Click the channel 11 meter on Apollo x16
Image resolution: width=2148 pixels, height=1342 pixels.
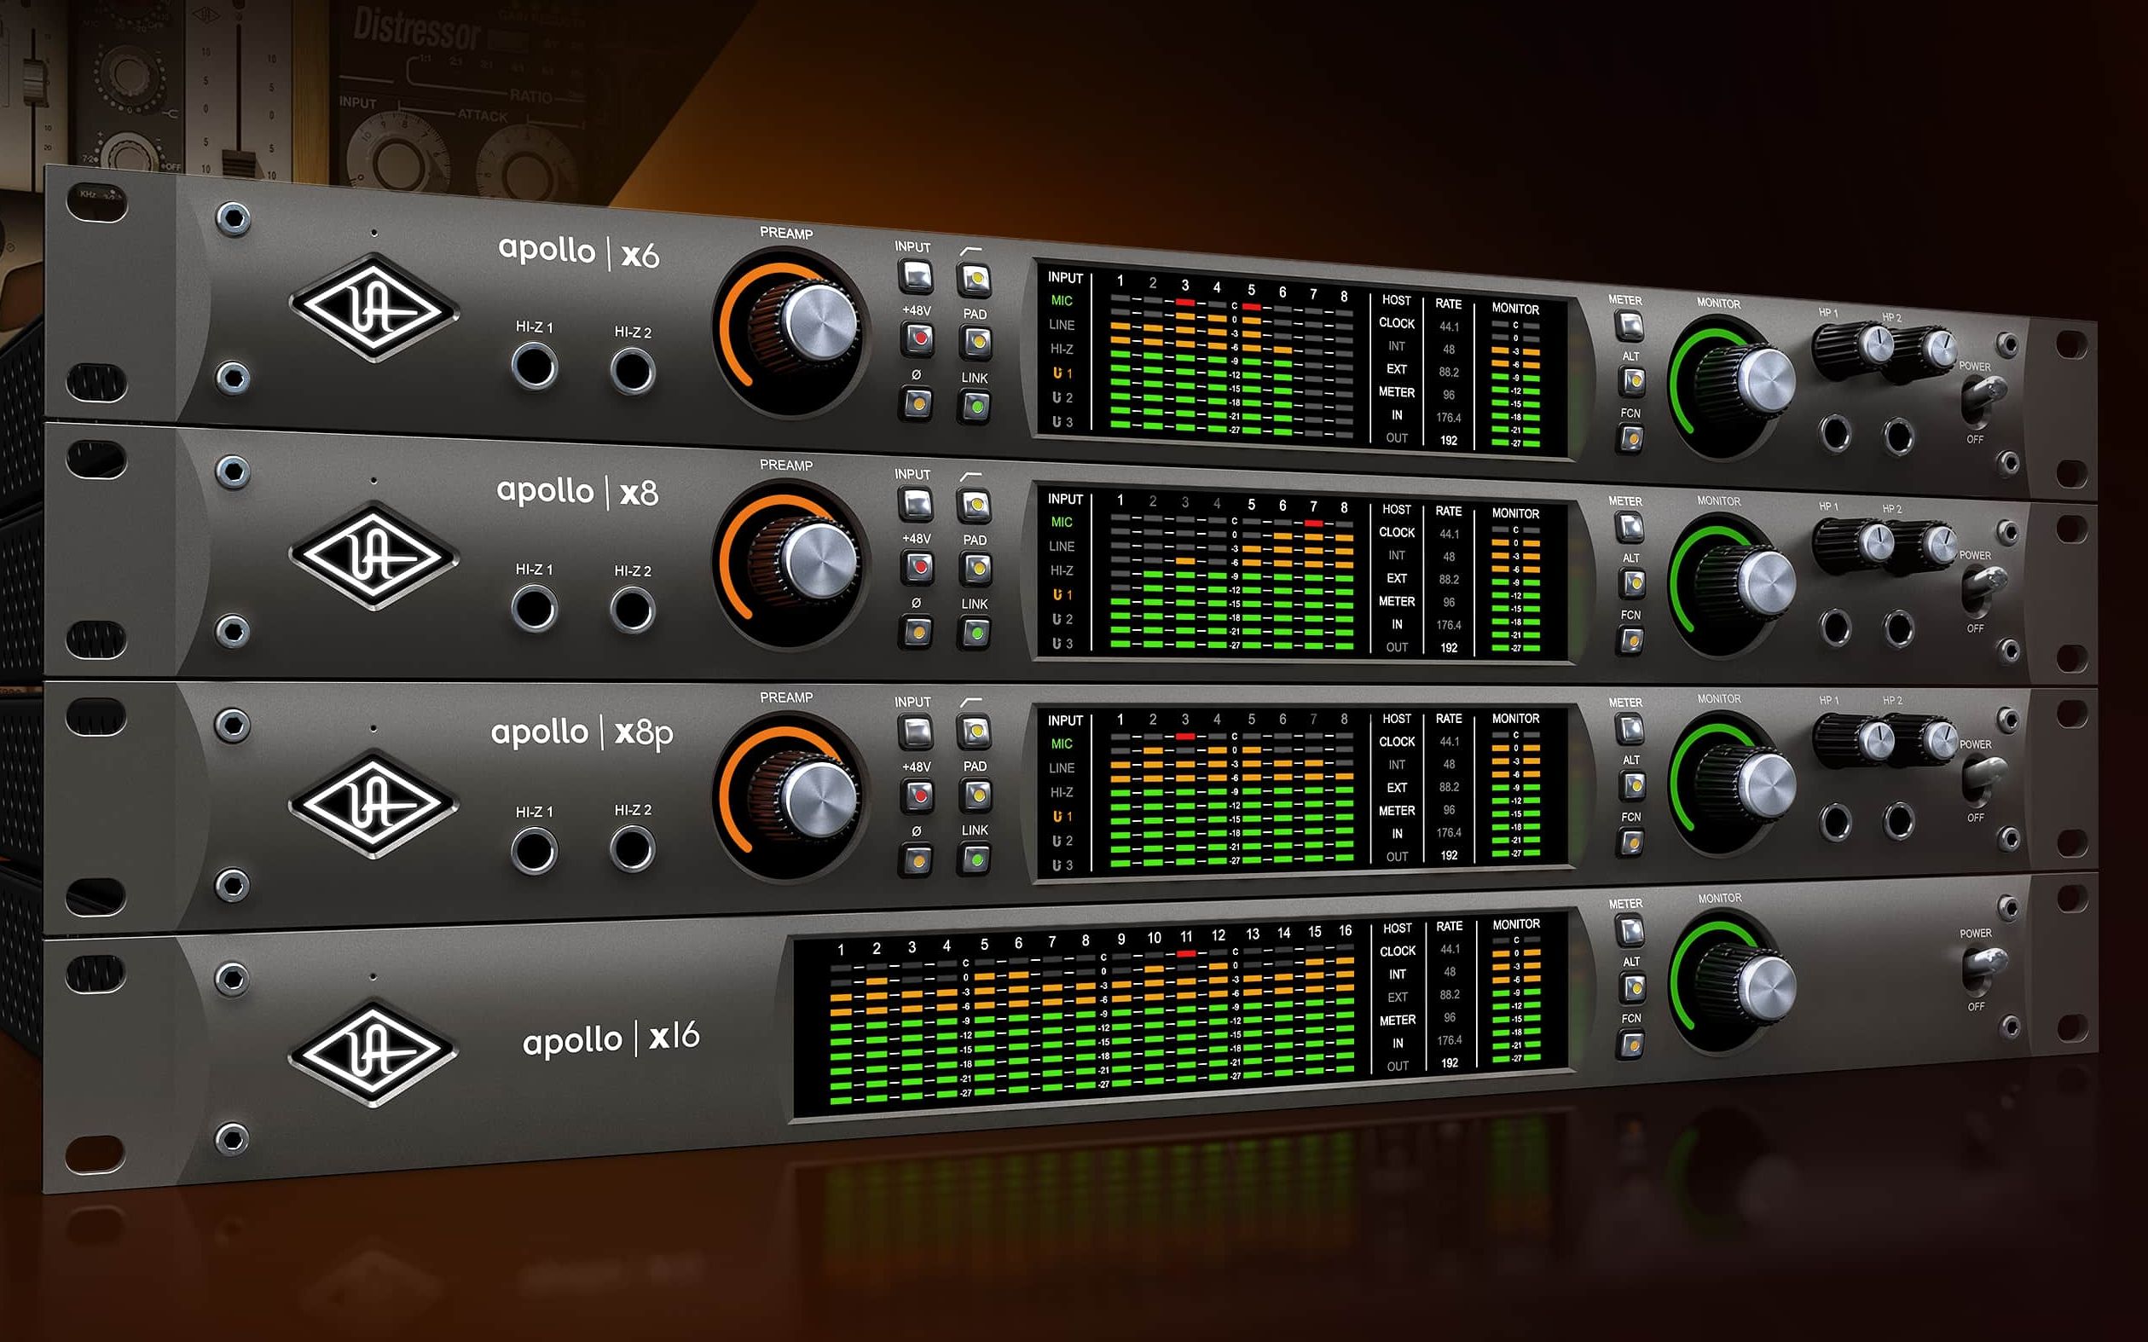pyautogui.click(x=1187, y=1016)
